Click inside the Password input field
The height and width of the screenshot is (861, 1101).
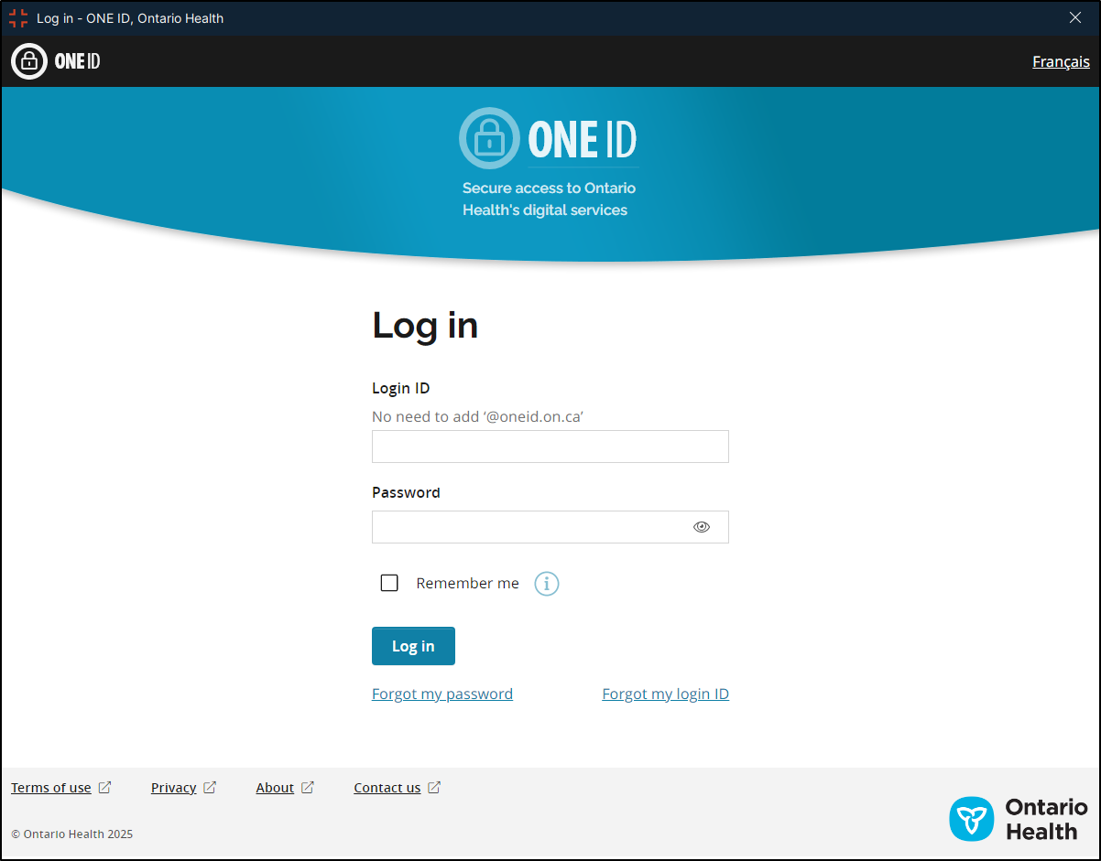531,526
